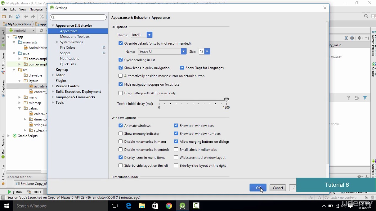
Task: Click the search magnifier at the IDE top right
Action: (366, 16)
